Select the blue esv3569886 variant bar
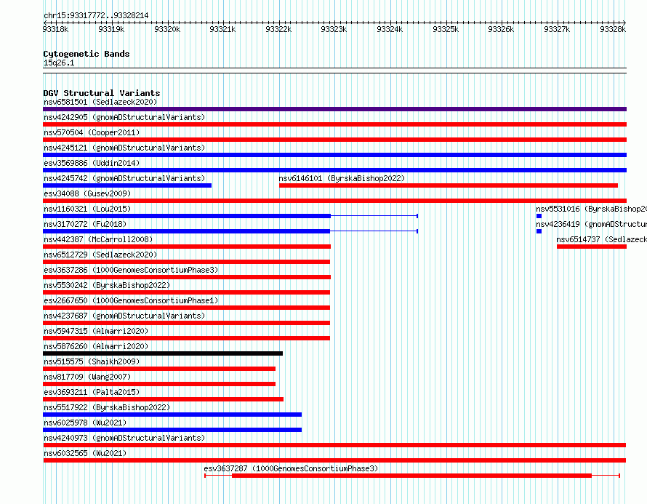The image size is (647, 504). point(334,170)
